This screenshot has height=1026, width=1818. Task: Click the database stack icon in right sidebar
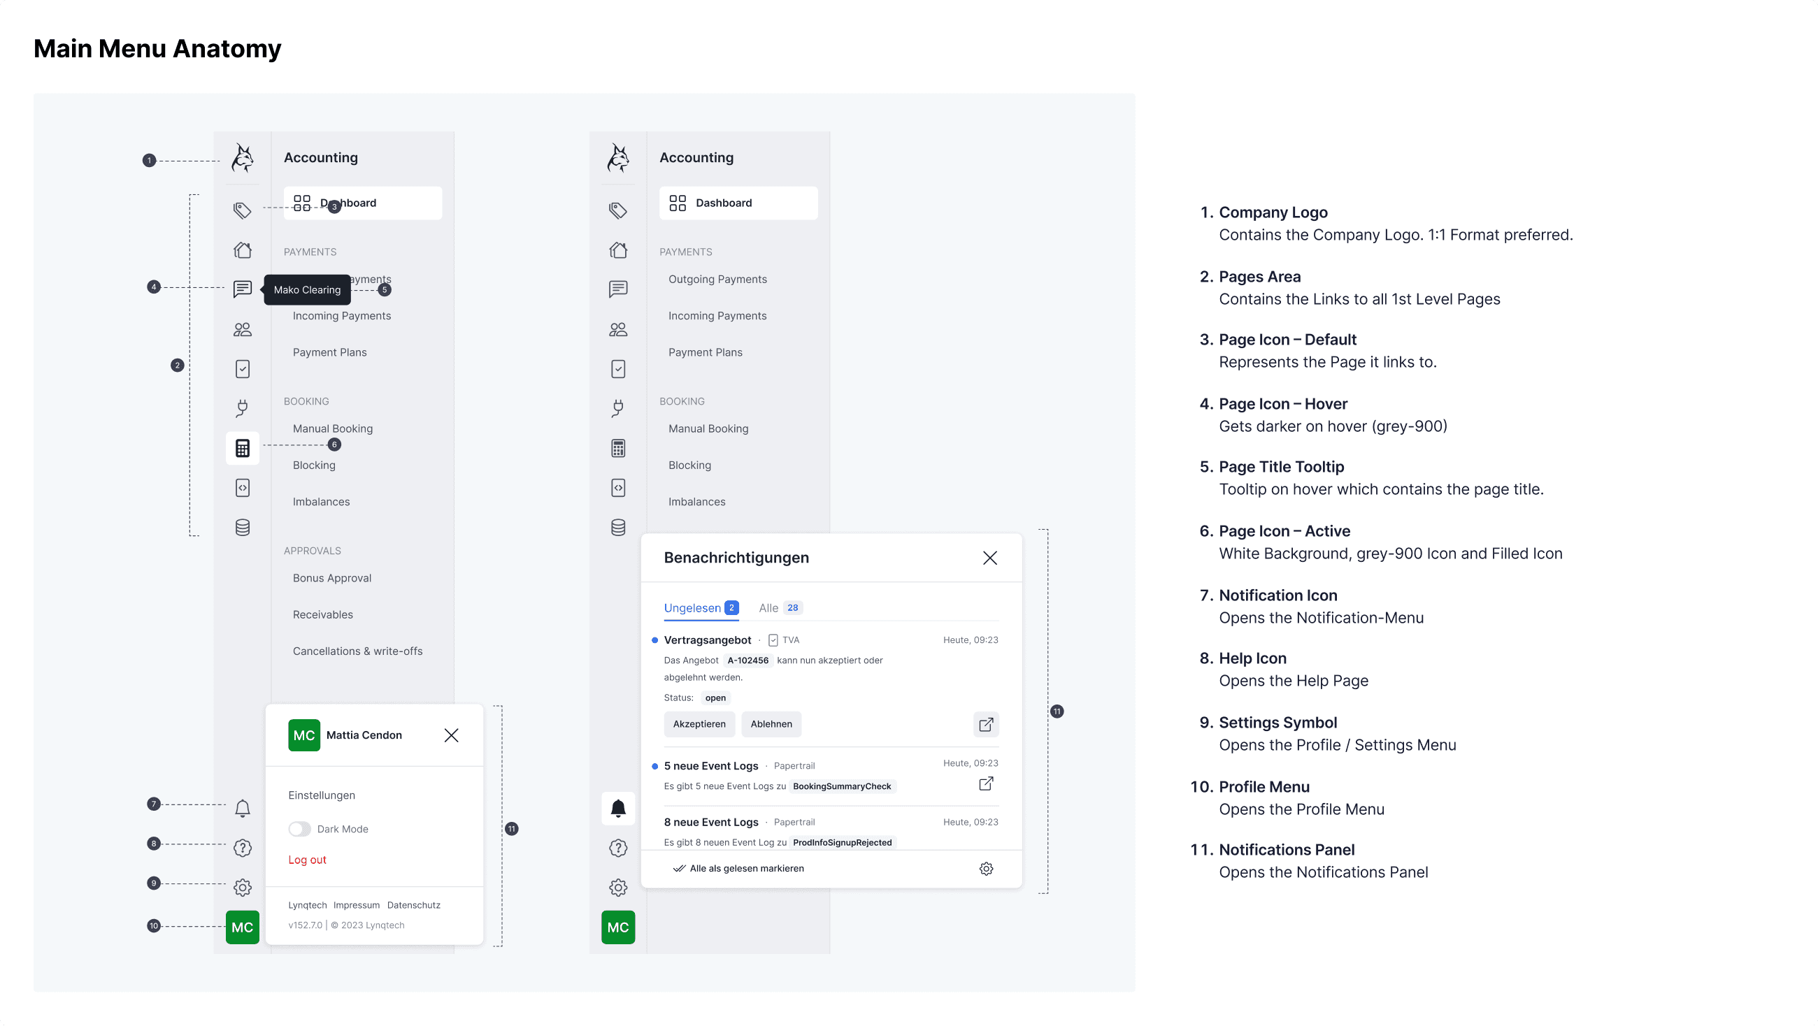(x=617, y=527)
